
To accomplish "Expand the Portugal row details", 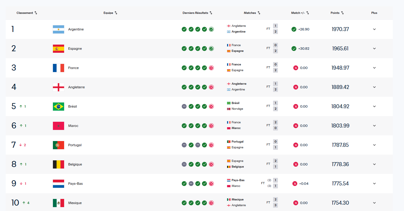I will (x=374, y=145).
